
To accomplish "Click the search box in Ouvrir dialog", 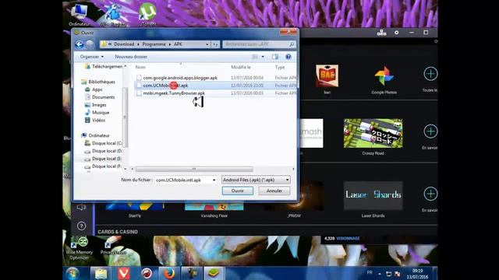I will pyautogui.click(x=259, y=44).
